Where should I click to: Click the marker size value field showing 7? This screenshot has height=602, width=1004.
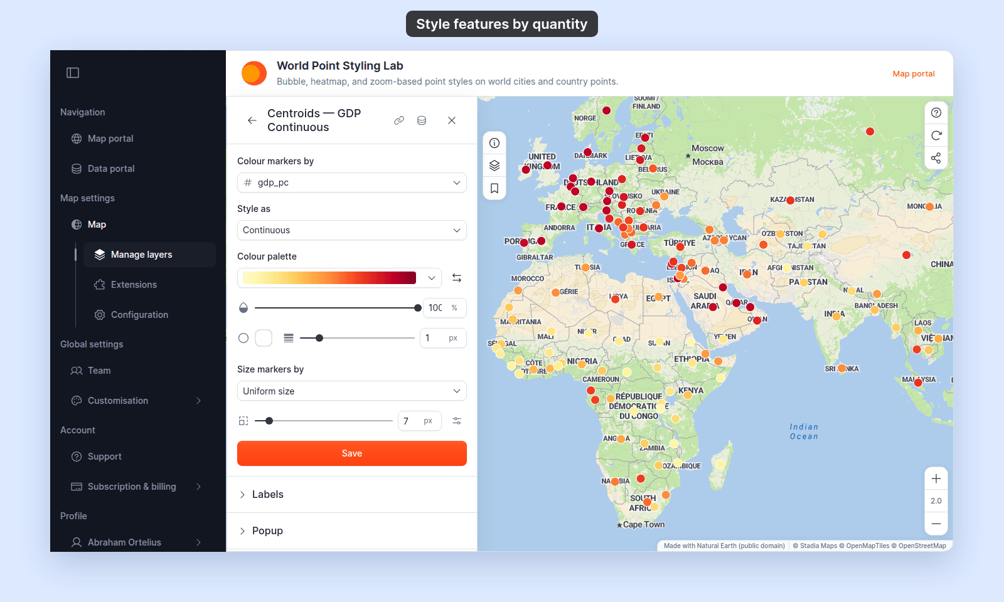(420, 421)
